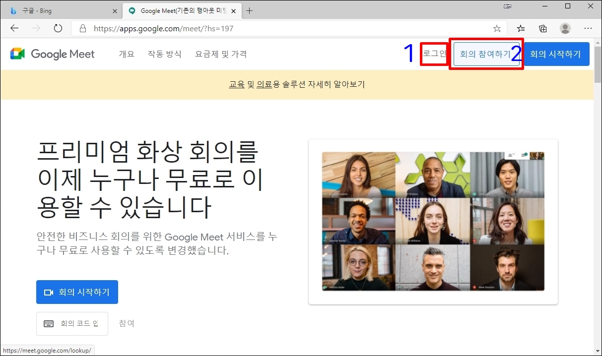Focus the 회의 코드 입력 field
This screenshot has height=356, width=602.
pyautogui.click(x=72, y=323)
